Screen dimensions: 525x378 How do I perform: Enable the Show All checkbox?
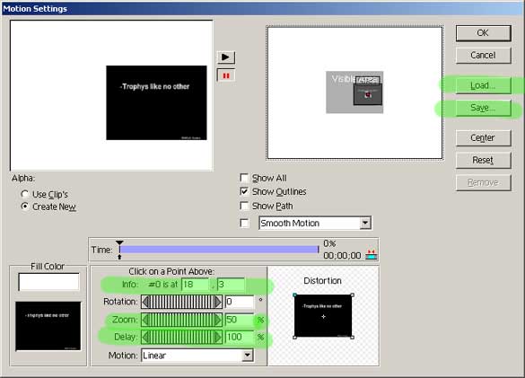point(244,178)
